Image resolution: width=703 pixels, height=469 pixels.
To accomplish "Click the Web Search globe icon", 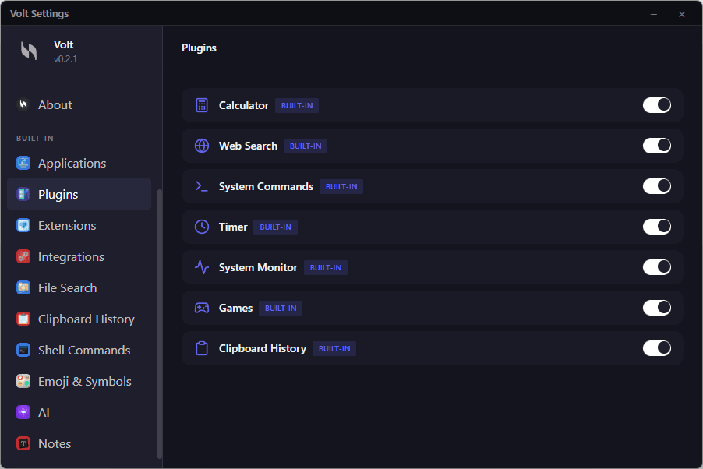I will 202,146.
